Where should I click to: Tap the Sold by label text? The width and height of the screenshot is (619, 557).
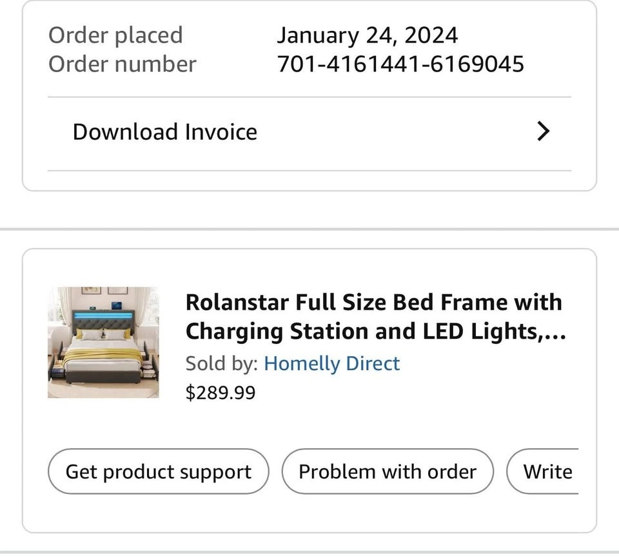tap(222, 363)
